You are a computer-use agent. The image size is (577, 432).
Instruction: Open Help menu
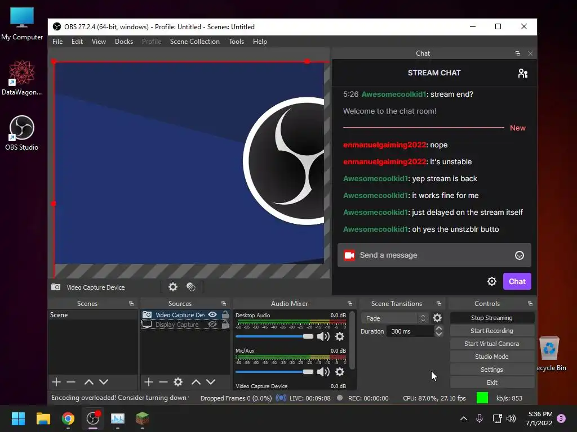(x=260, y=42)
